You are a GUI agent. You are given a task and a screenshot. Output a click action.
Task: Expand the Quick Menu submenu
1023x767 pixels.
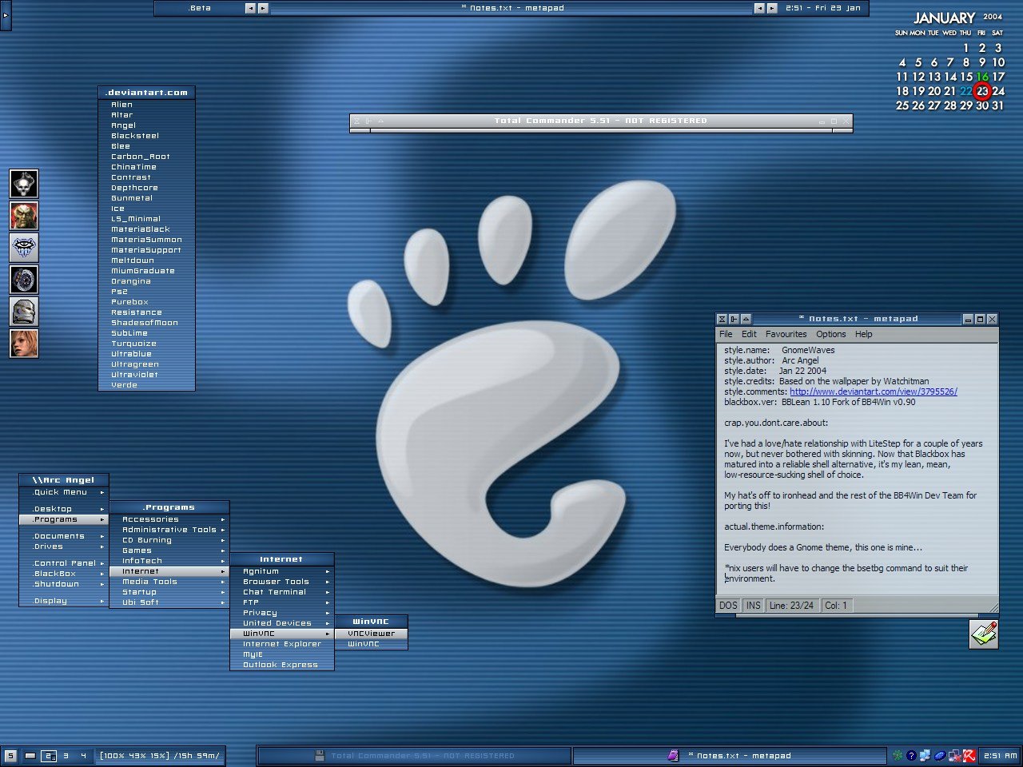point(64,492)
